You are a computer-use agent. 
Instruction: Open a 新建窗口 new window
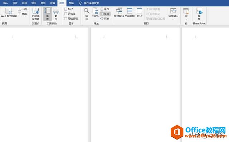point(119,12)
